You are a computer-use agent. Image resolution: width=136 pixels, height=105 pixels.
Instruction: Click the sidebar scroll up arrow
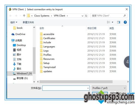click(x=34, y=27)
